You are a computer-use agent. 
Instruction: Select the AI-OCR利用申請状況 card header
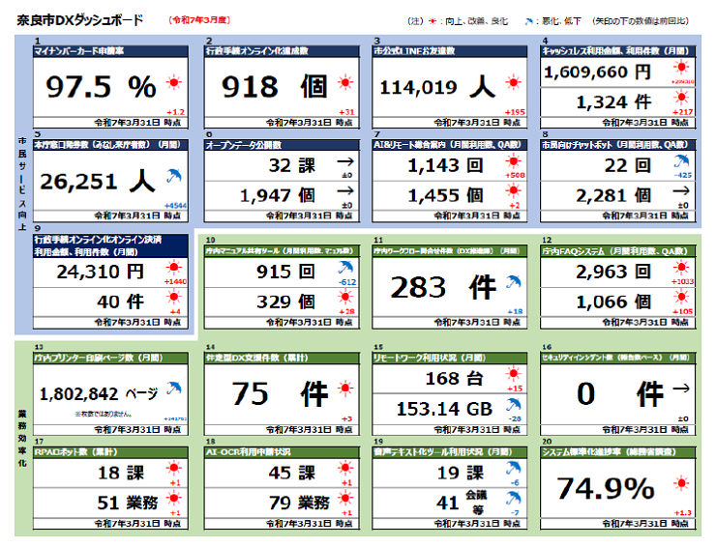point(282,452)
